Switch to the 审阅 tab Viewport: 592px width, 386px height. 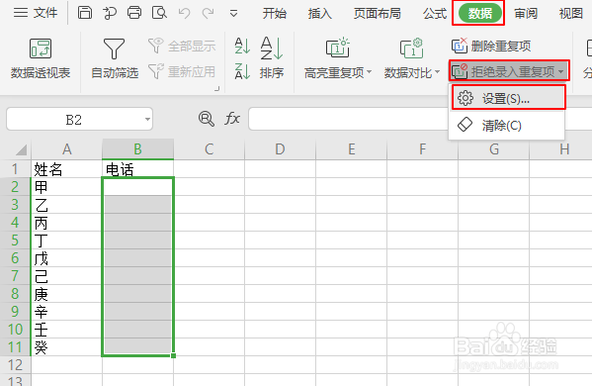click(x=526, y=14)
